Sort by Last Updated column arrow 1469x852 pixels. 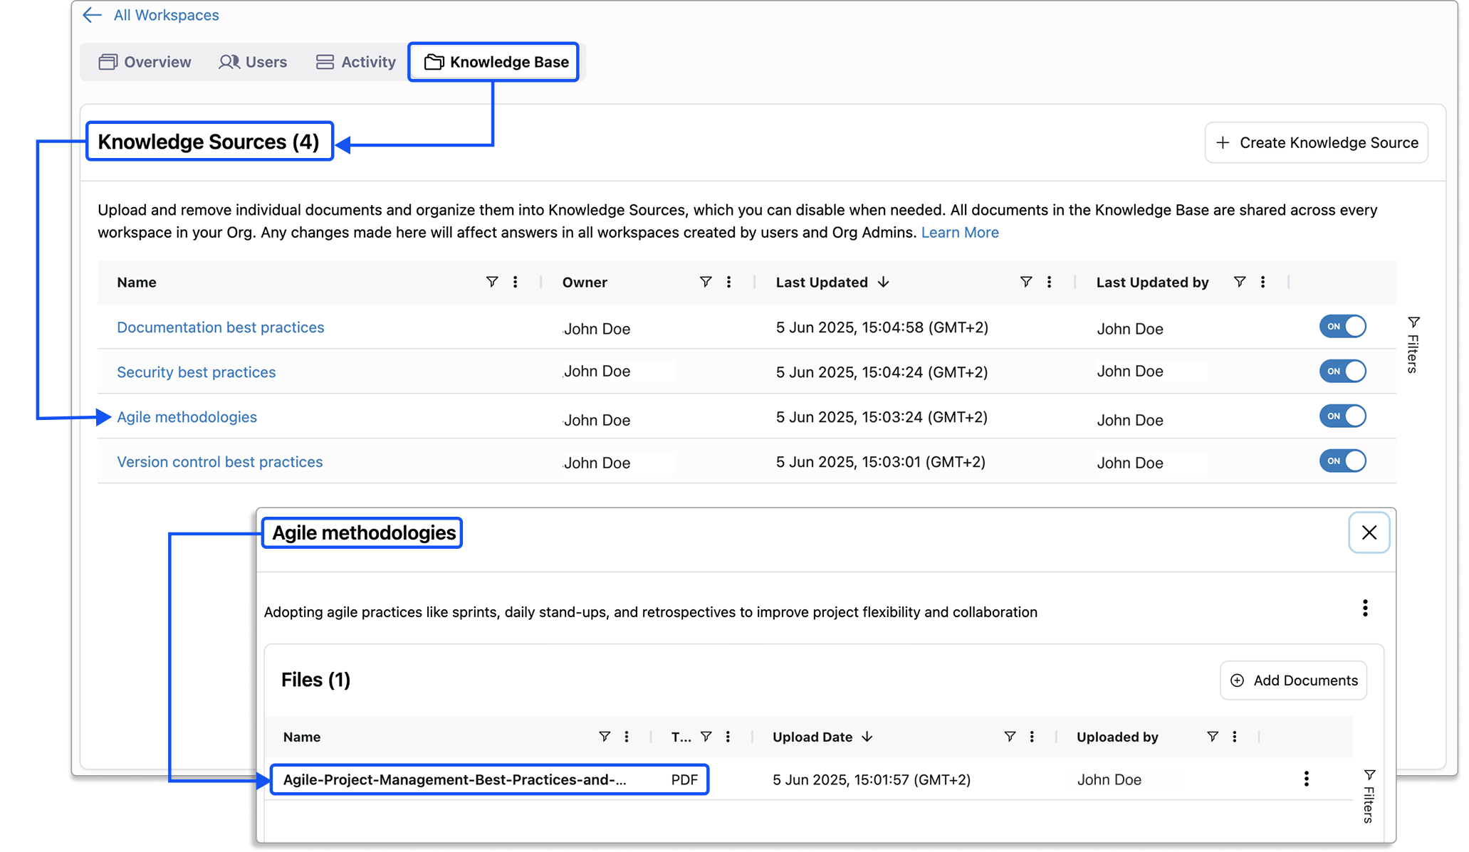[x=883, y=282]
